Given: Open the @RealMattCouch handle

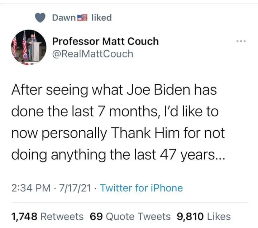Looking at the screenshot, I should tap(92, 54).
